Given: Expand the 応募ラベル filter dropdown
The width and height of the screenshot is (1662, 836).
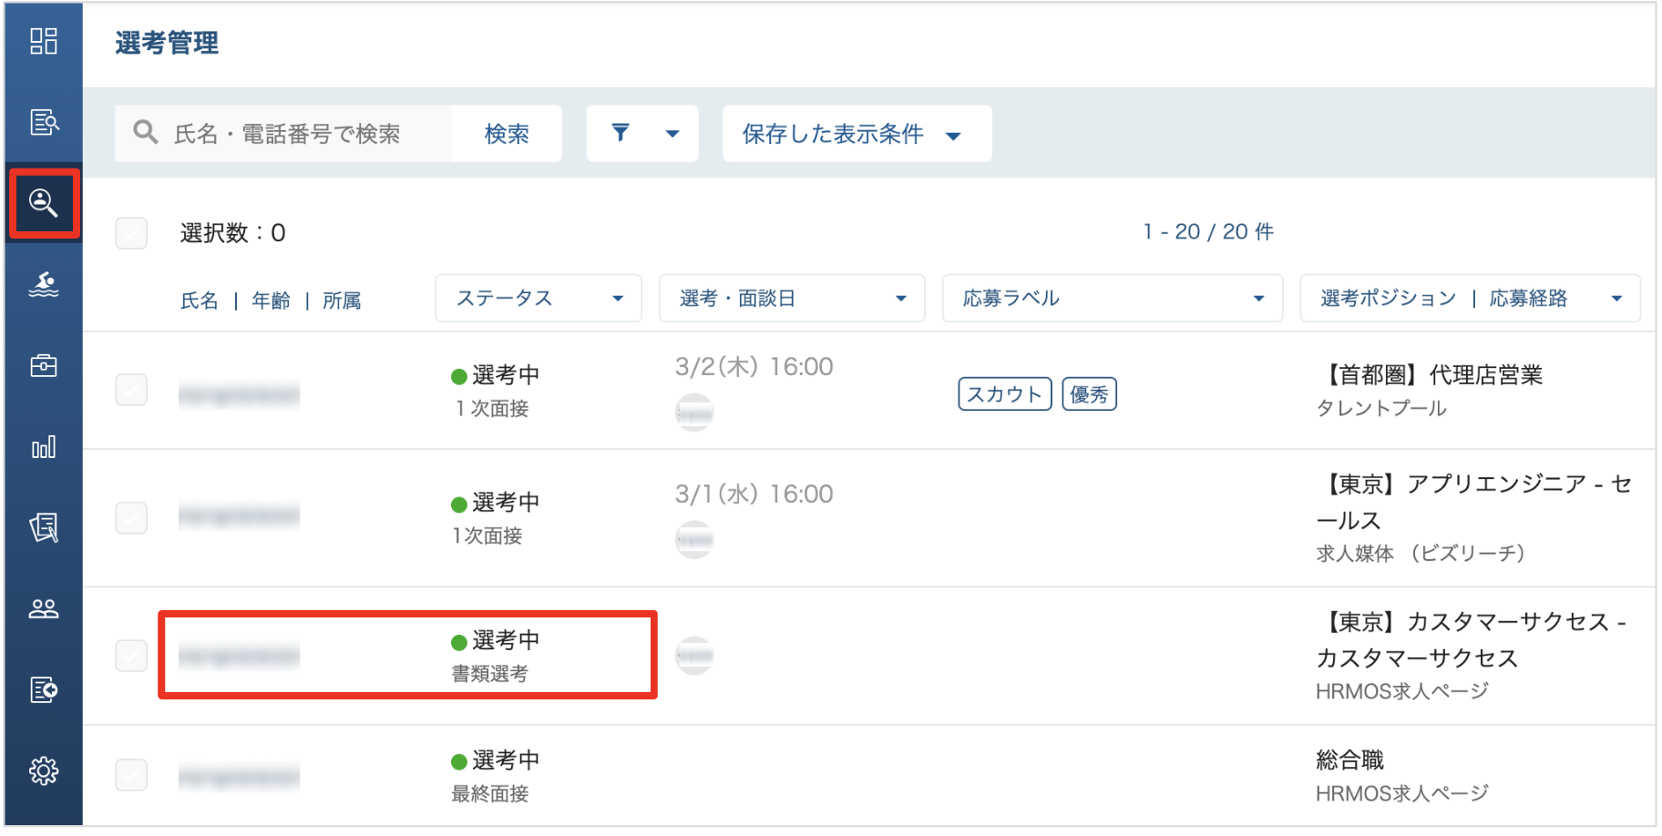Looking at the screenshot, I should click(1113, 299).
